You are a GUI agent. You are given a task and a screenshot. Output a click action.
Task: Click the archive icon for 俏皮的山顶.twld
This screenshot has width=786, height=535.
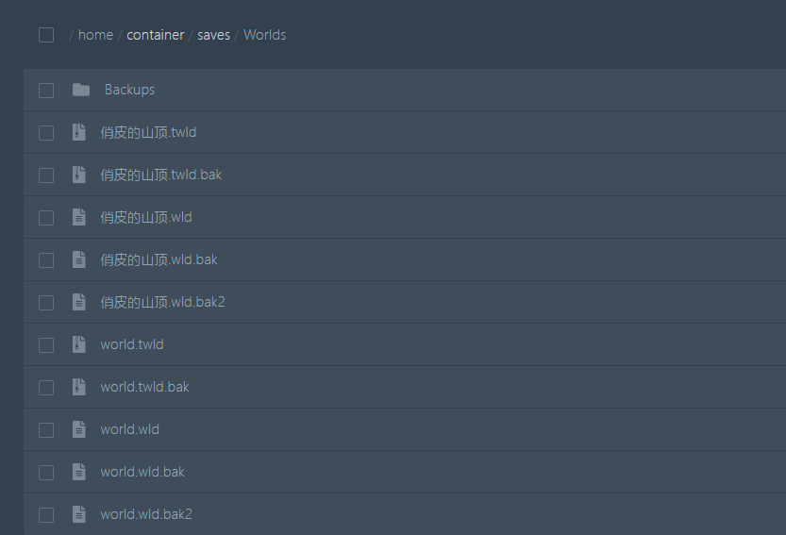pyautogui.click(x=79, y=132)
